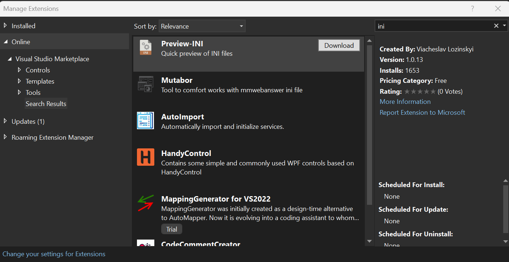Close the Manage Extensions window
Screen dimensions: 509x262
498,8
